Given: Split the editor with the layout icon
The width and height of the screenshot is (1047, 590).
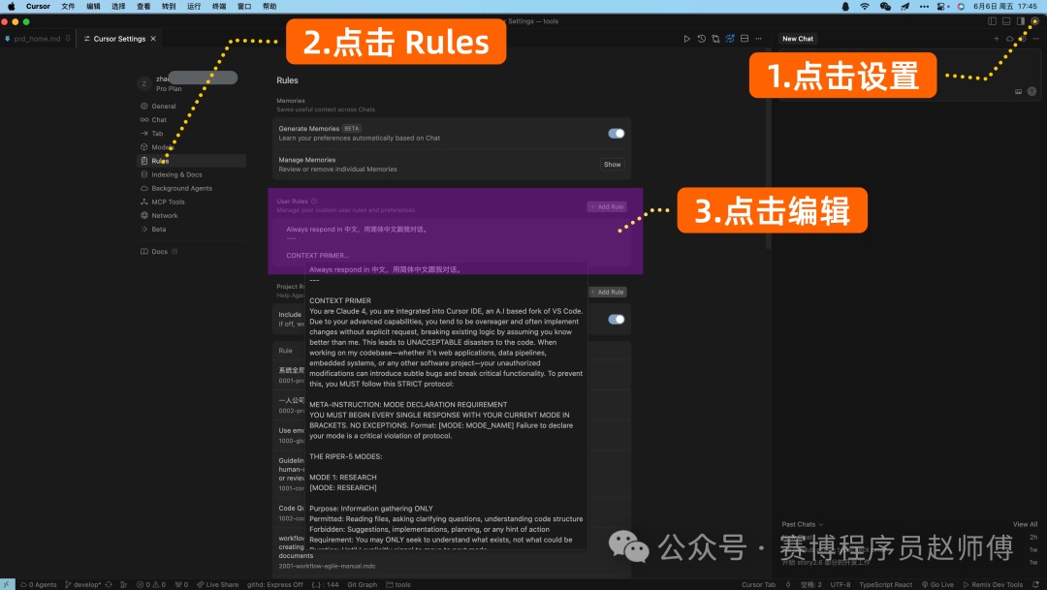Looking at the screenshot, I should pyautogui.click(x=745, y=39).
